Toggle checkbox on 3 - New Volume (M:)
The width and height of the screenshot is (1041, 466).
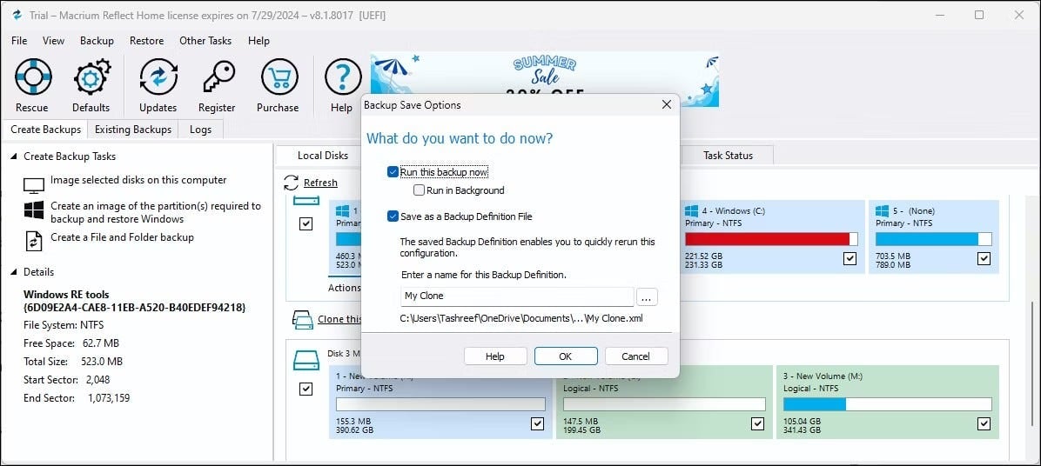(x=984, y=423)
